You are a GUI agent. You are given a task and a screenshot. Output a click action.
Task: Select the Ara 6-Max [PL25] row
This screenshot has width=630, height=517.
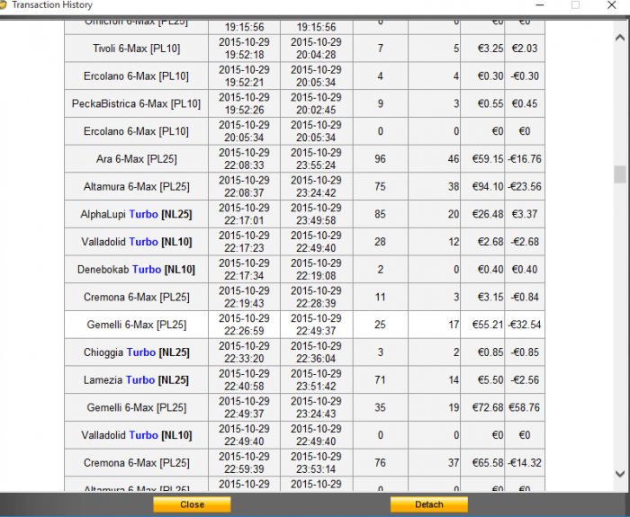pos(304,159)
